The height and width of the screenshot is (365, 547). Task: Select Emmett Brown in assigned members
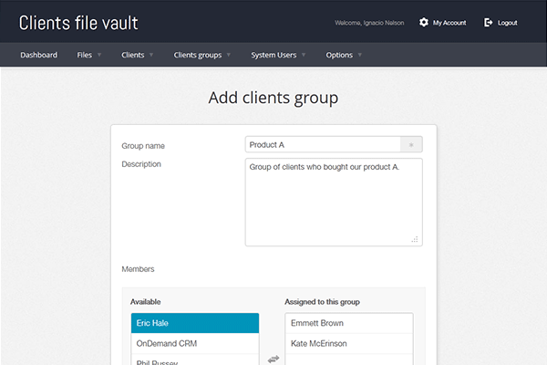coord(349,323)
